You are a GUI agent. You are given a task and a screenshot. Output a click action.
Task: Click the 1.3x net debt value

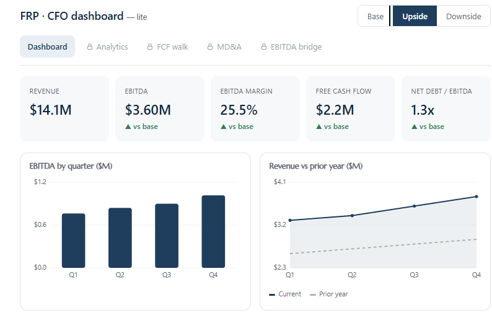click(423, 110)
